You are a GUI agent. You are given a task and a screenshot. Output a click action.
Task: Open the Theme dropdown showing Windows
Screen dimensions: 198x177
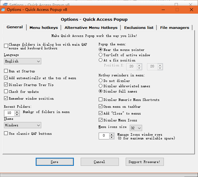point(23,125)
